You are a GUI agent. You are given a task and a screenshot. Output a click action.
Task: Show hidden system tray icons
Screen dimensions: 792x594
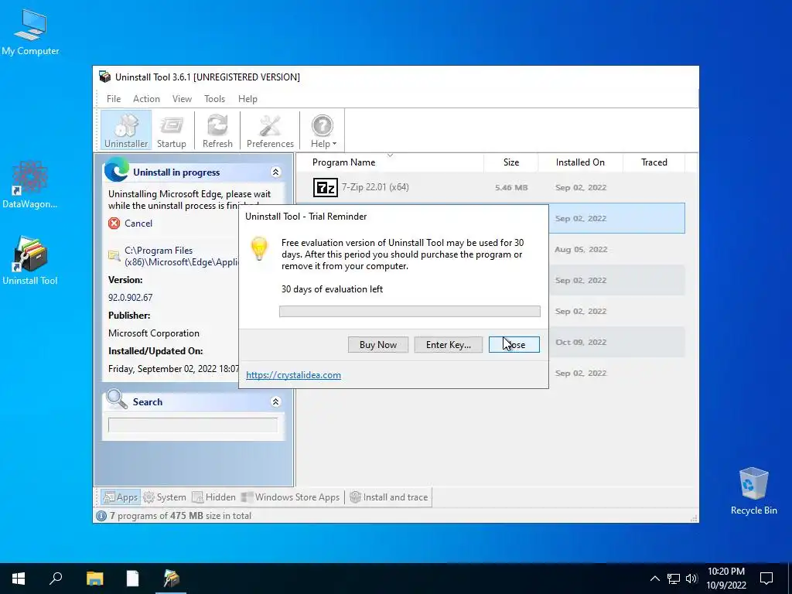pyautogui.click(x=654, y=579)
